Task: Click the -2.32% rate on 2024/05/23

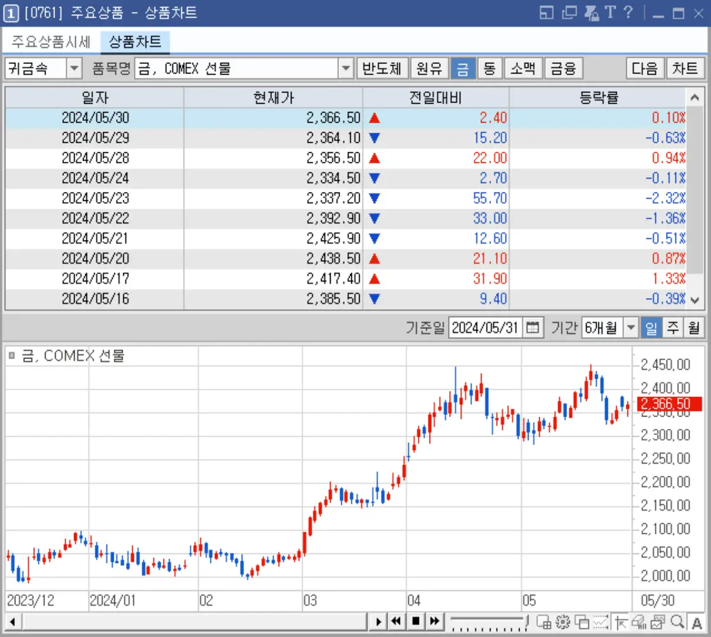Action: 665,199
